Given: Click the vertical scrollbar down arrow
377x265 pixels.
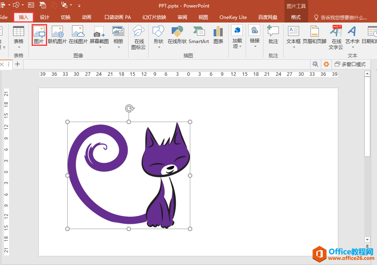Looking at the screenshot, I should point(367,239).
